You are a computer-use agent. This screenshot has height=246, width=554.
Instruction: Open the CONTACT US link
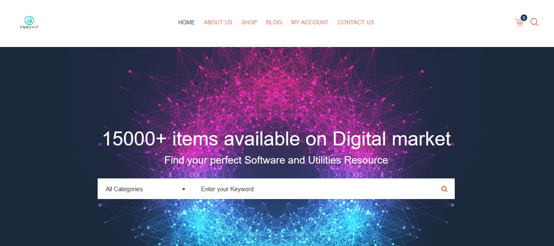356,22
